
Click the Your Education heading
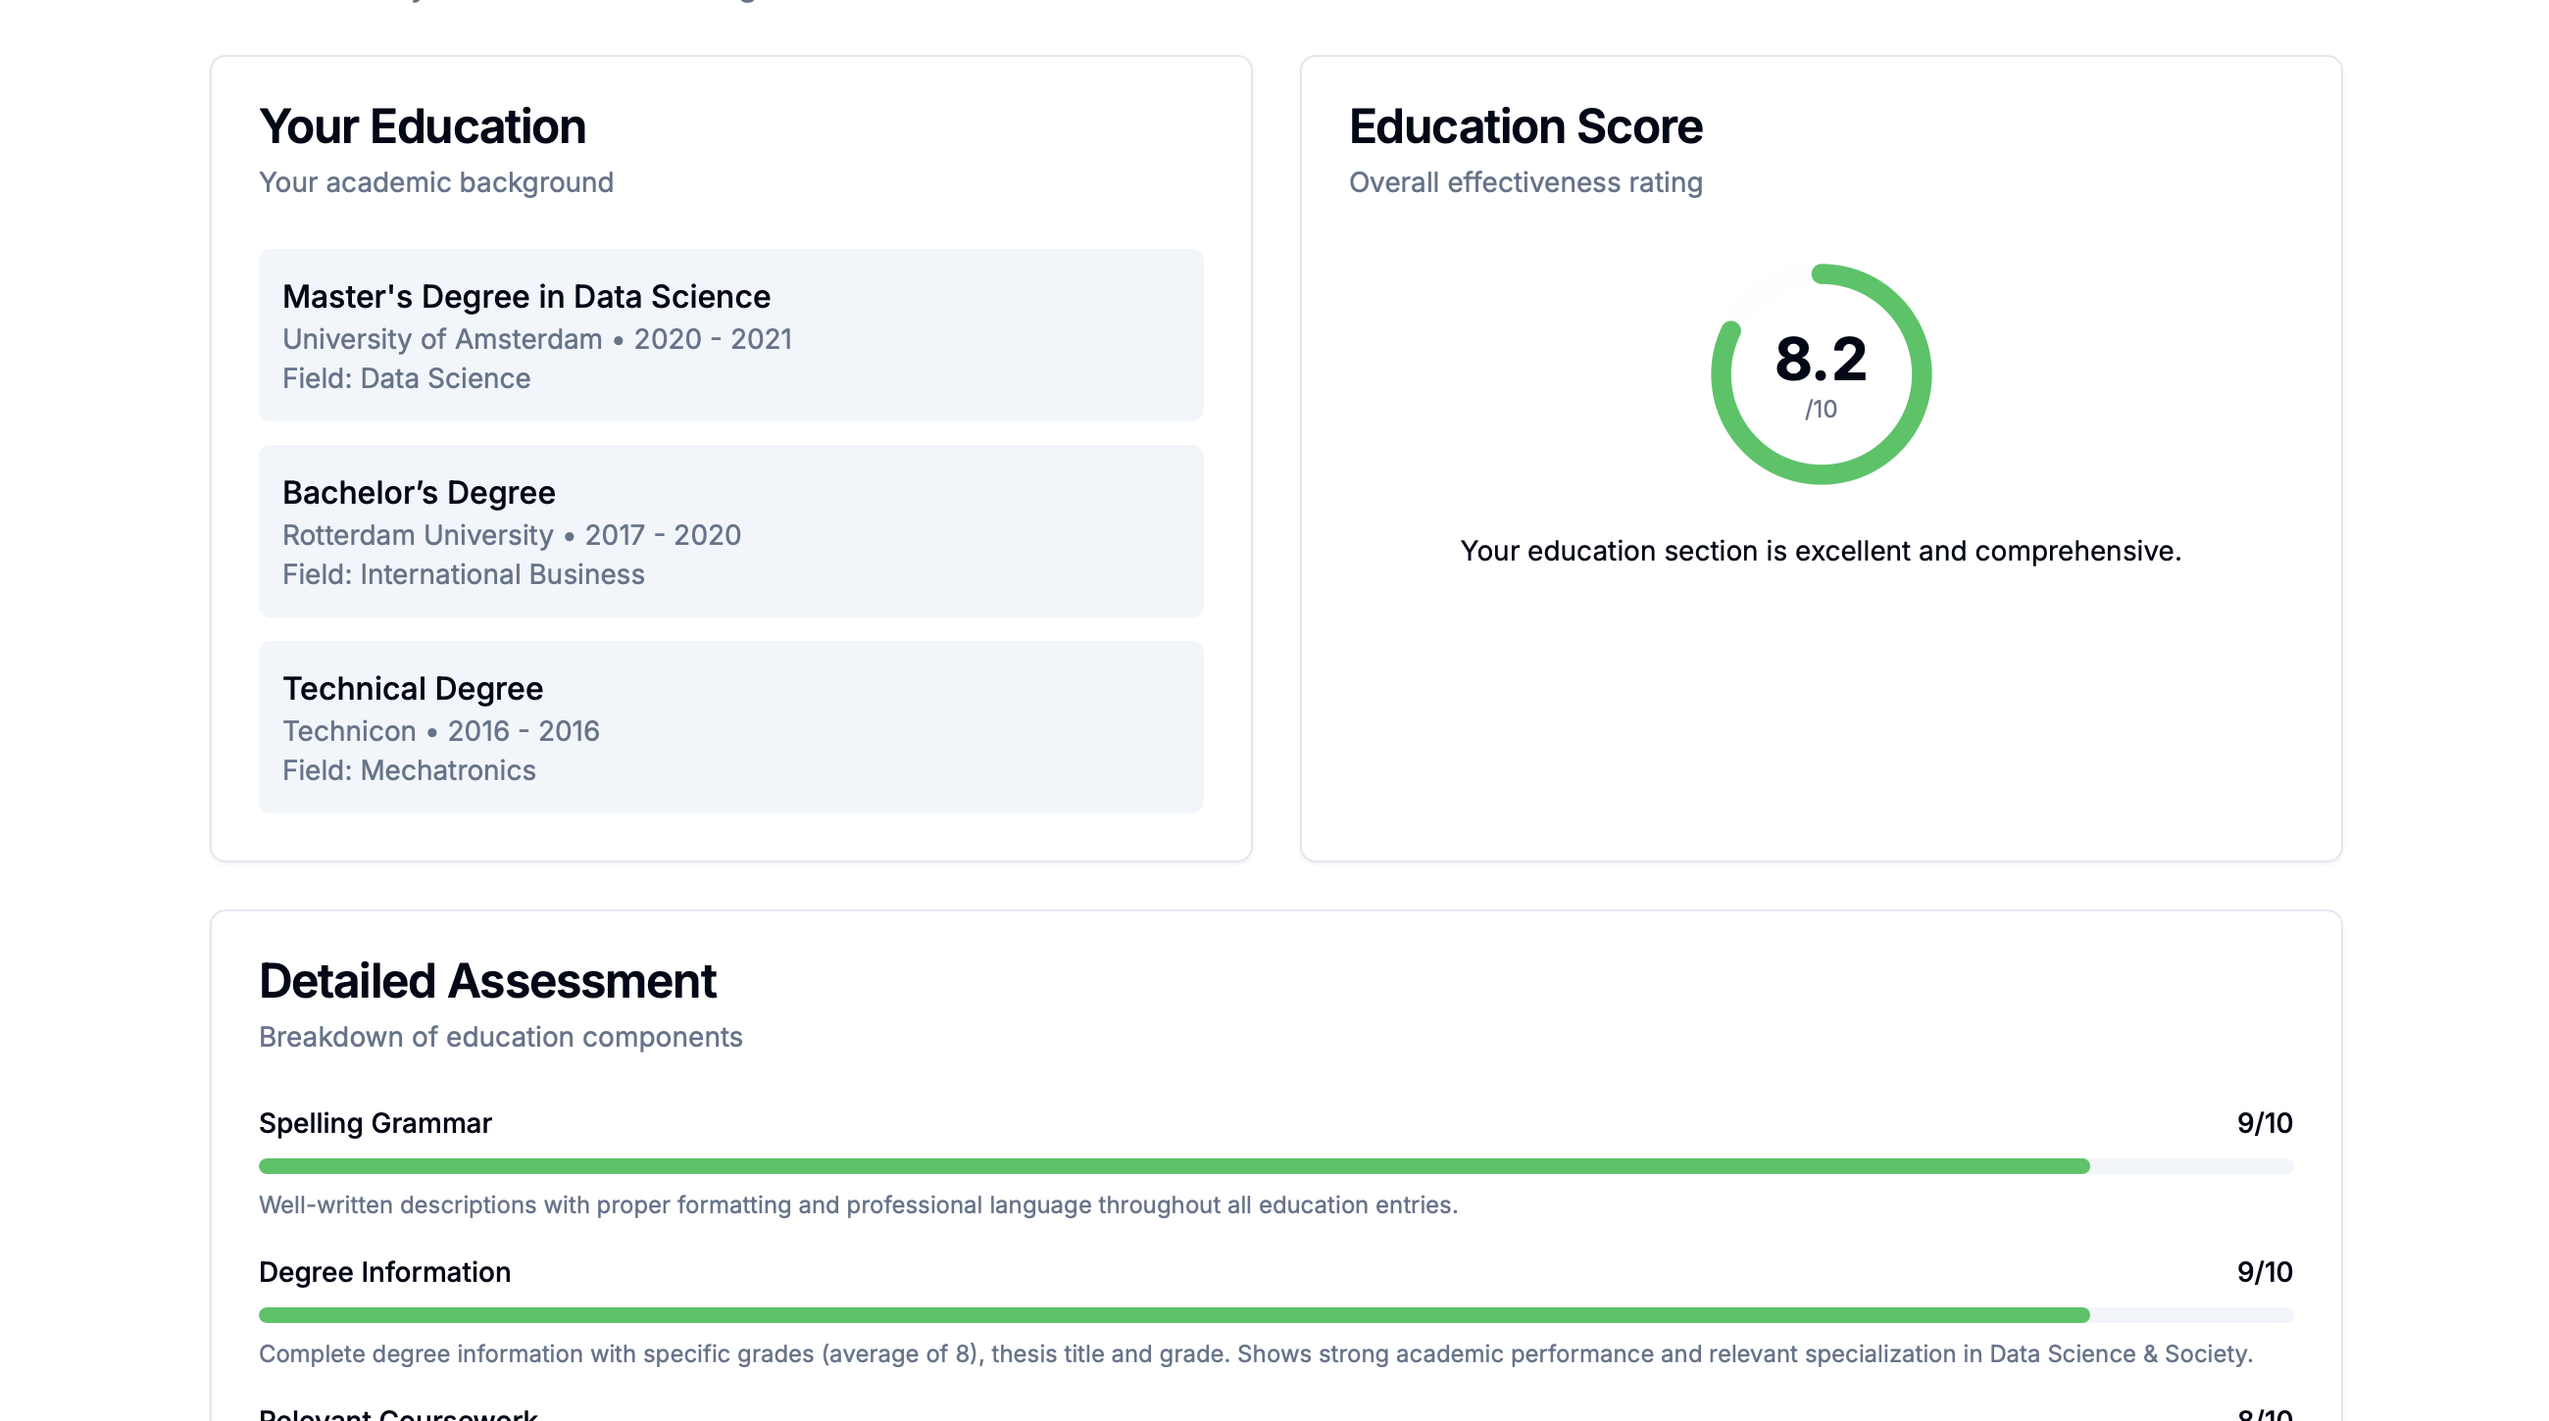[423, 125]
